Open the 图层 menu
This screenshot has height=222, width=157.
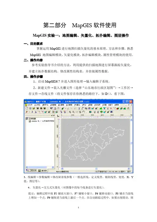(90, 105)
